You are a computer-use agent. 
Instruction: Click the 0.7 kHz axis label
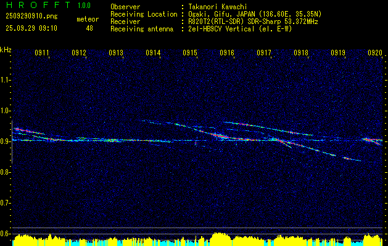pyautogui.click(x=5, y=203)
